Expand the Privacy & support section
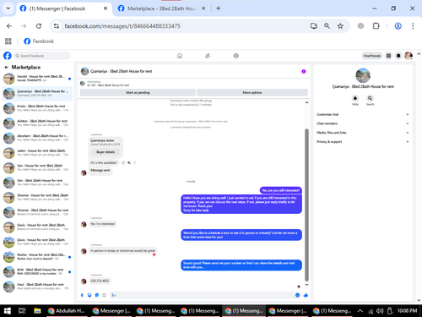This screenshot has width=422, height=317. [x=363, y=142]
